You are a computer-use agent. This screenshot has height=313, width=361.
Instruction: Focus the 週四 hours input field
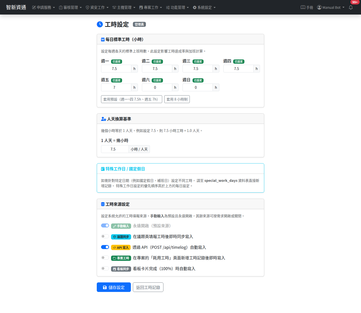238,69
